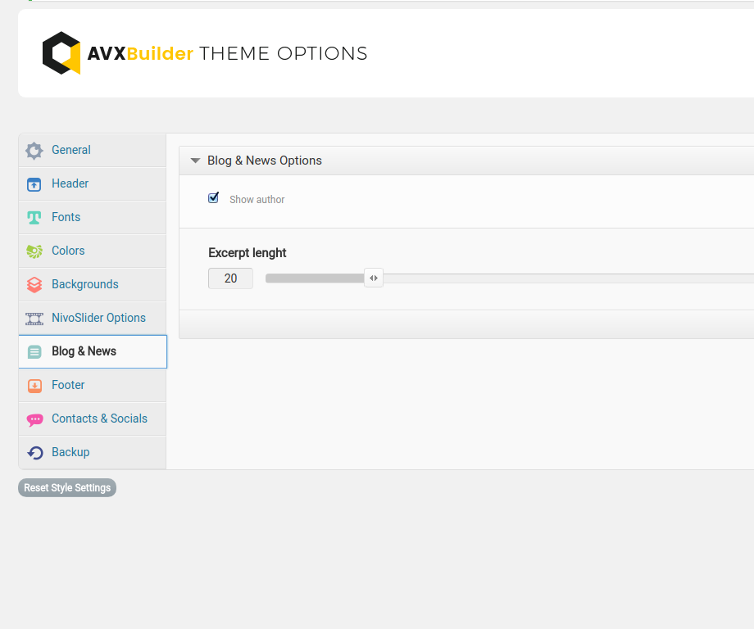Screen dimensions: 754x629
Task: Click the NivoSlider film strip icon
Action: 34,319
